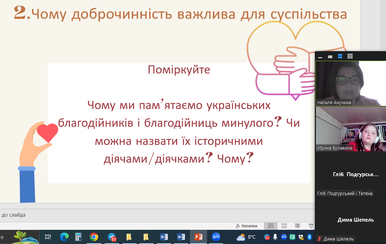The height and width of the screenshot is (244, 386).
Task: Click the PowerPoint taskbar button
Action: [198, 237]
